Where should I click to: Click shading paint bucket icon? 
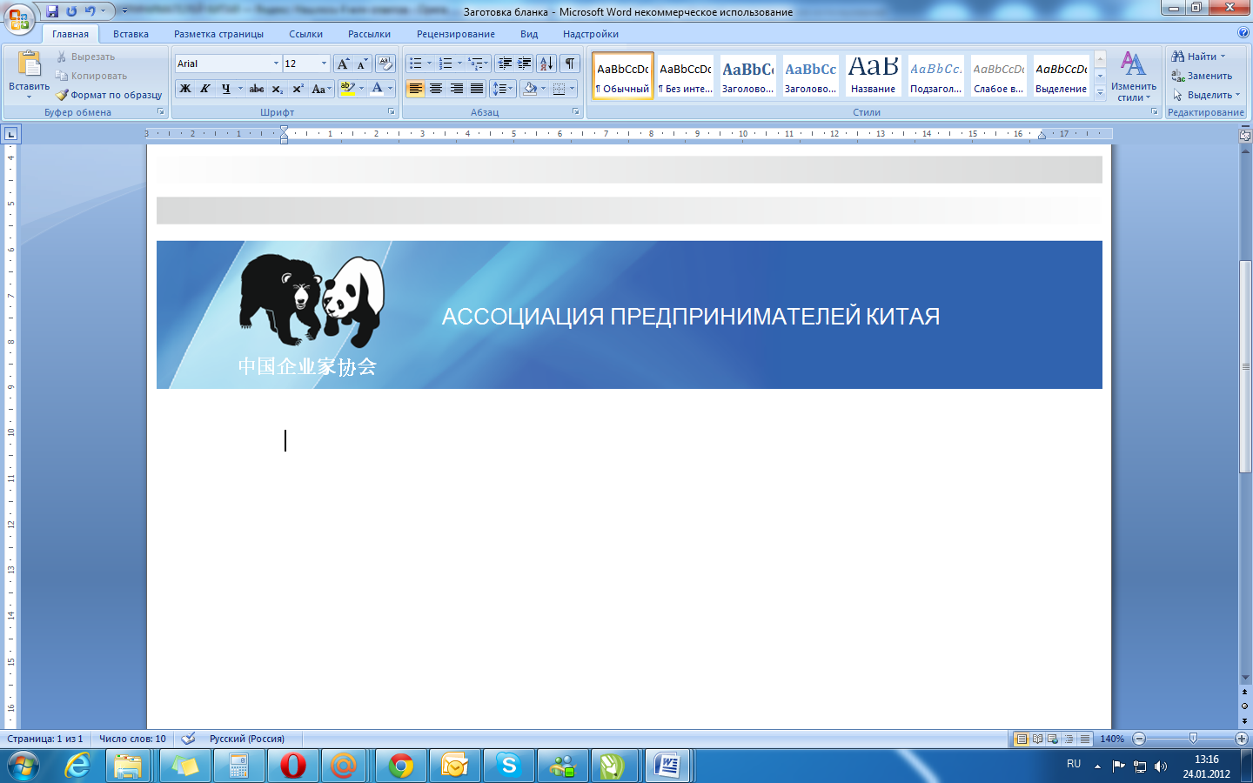pyautogui.click(x=530, y=89)
